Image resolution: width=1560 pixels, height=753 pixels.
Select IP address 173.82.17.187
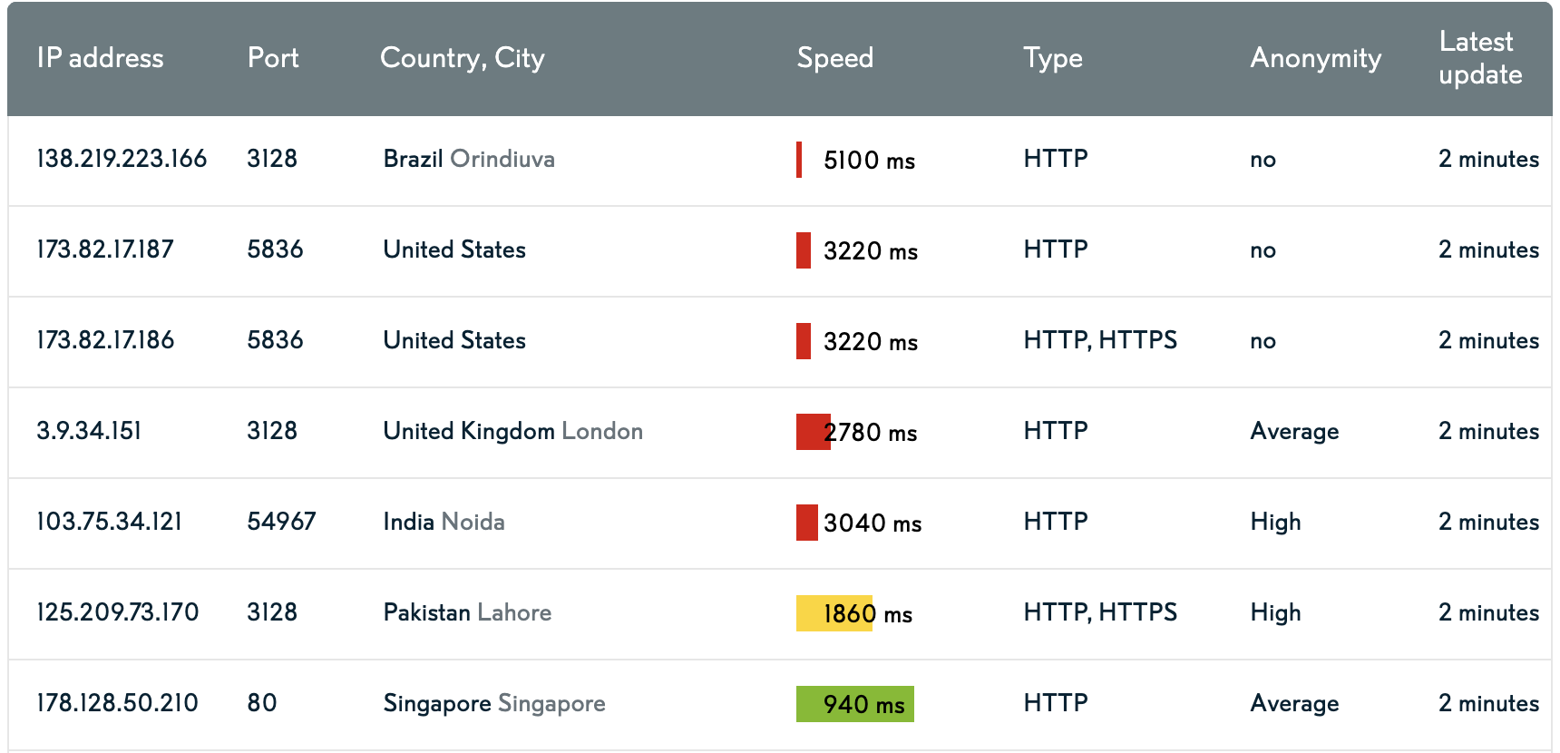[105, 249]
